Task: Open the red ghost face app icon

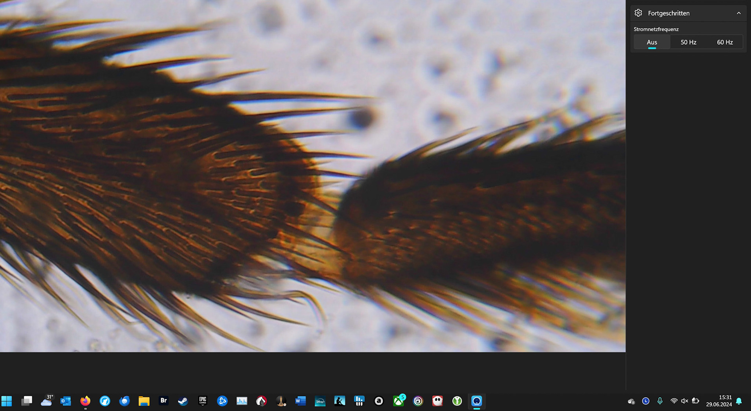Action: click(437, 401)
